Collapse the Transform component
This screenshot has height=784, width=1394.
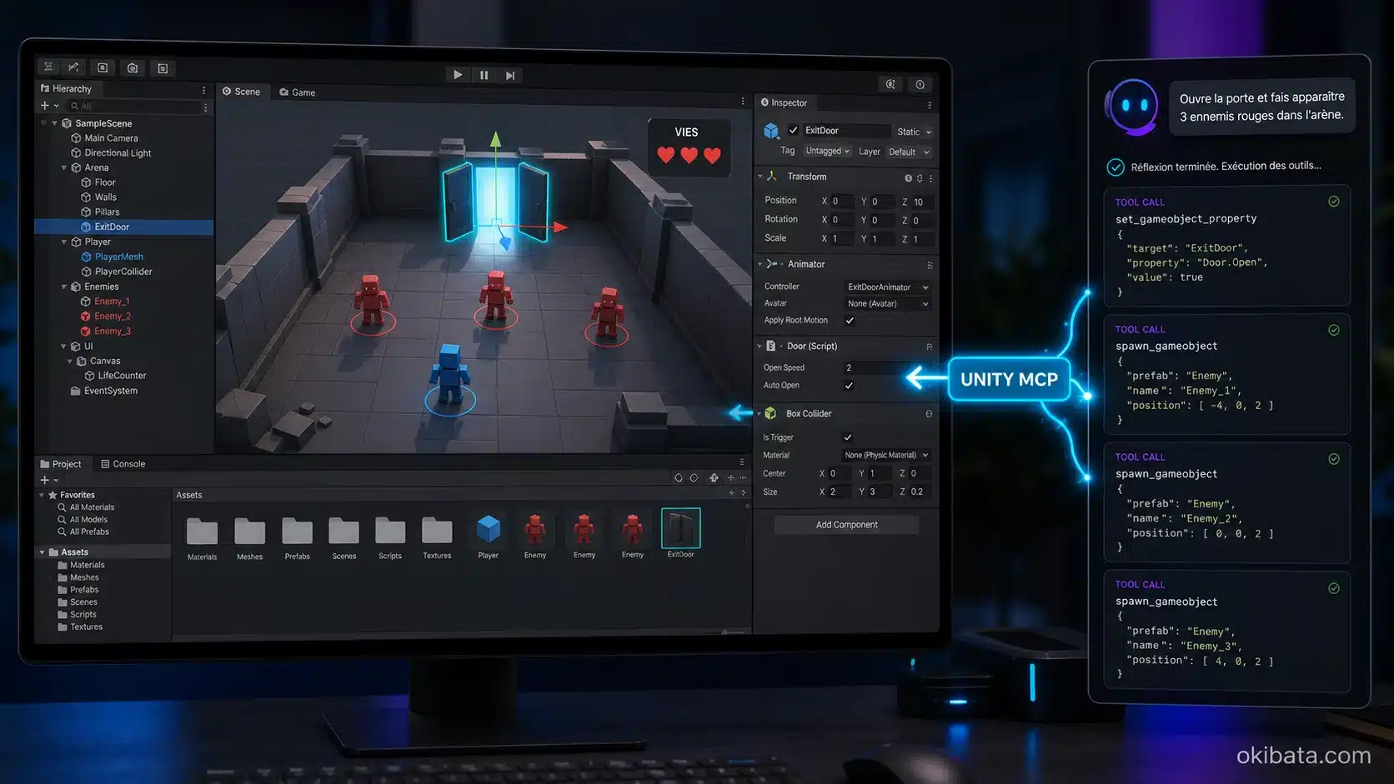tap(760, 177)
